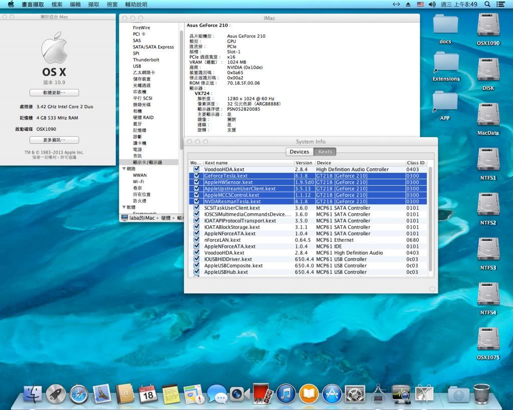Screen dimensions: 513x410
Task: Open Spotlight search in the menu bar
Action: 487,4
